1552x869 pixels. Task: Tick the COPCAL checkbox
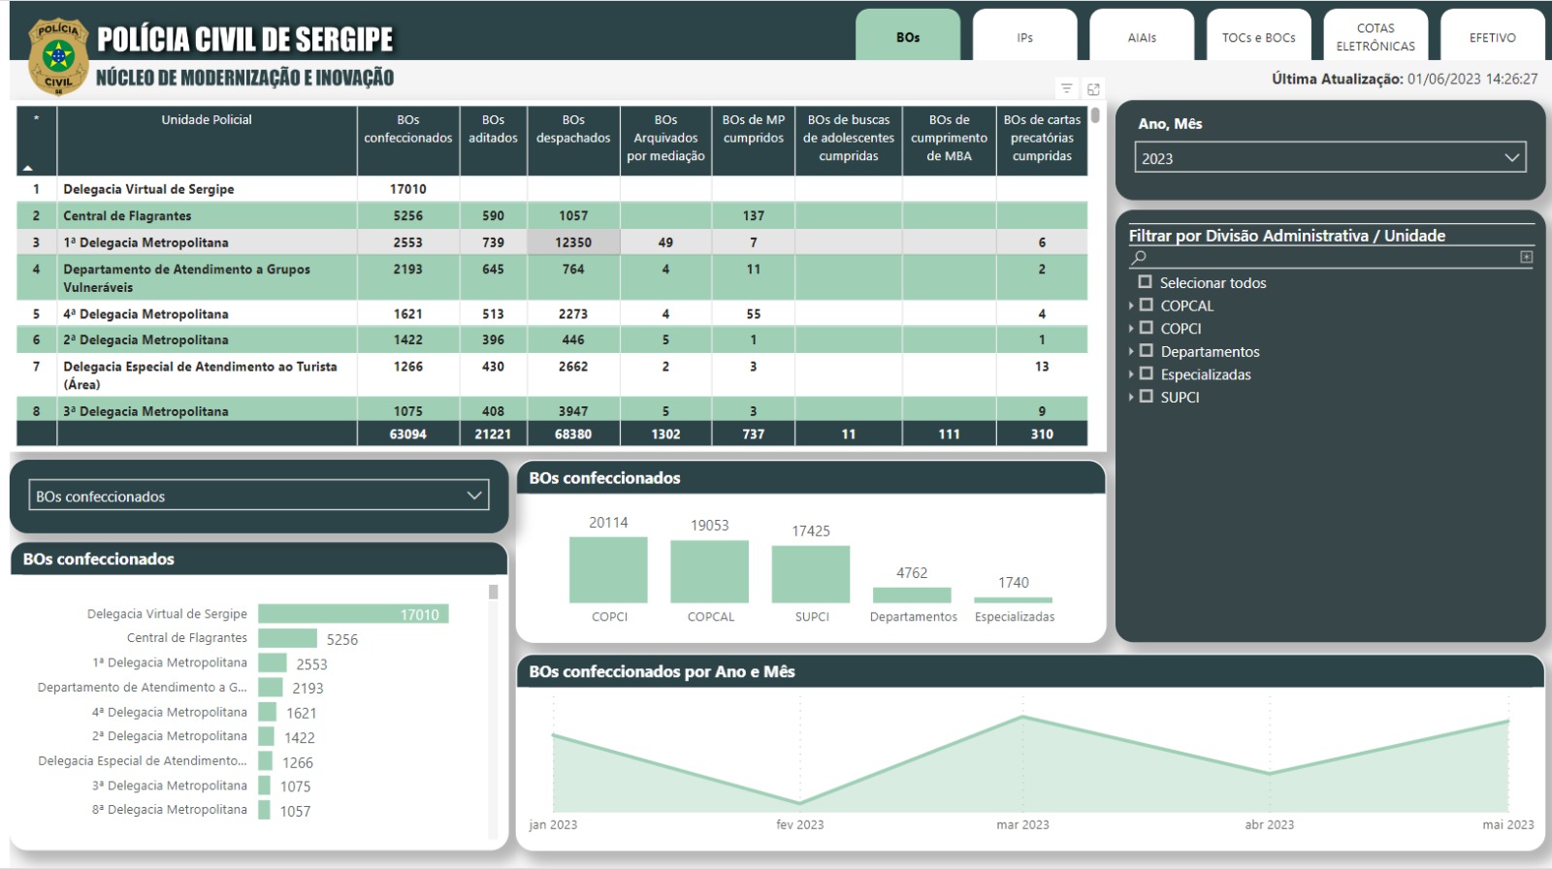pyautogui.click(x=1147, y=306)
